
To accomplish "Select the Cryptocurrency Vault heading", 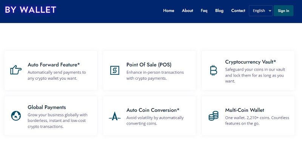I will pyautogui.click(x=251, y=62).
